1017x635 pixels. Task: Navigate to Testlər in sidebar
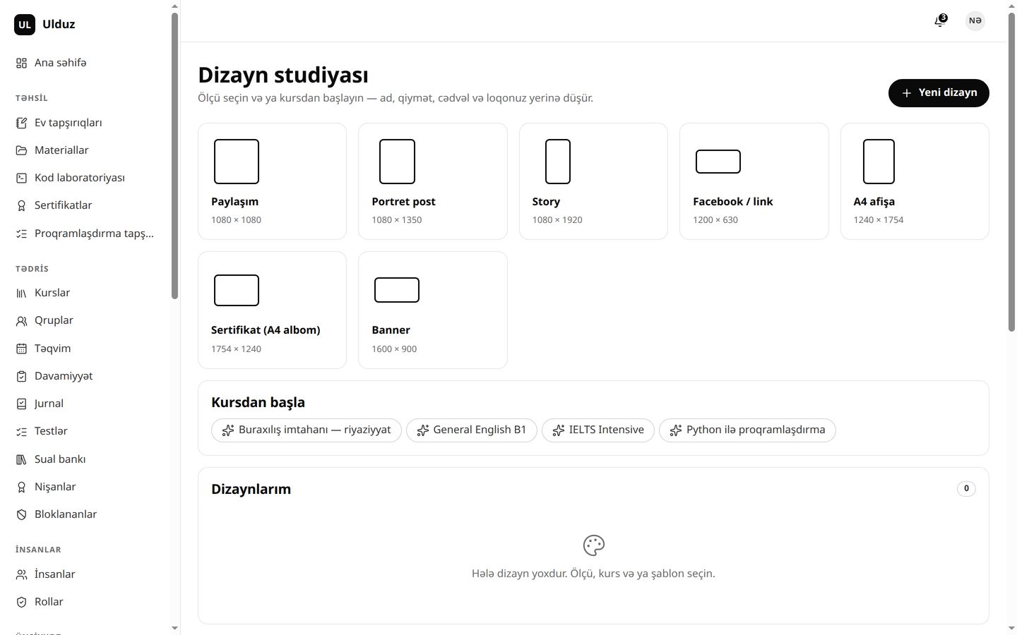(x=85, y=431)
